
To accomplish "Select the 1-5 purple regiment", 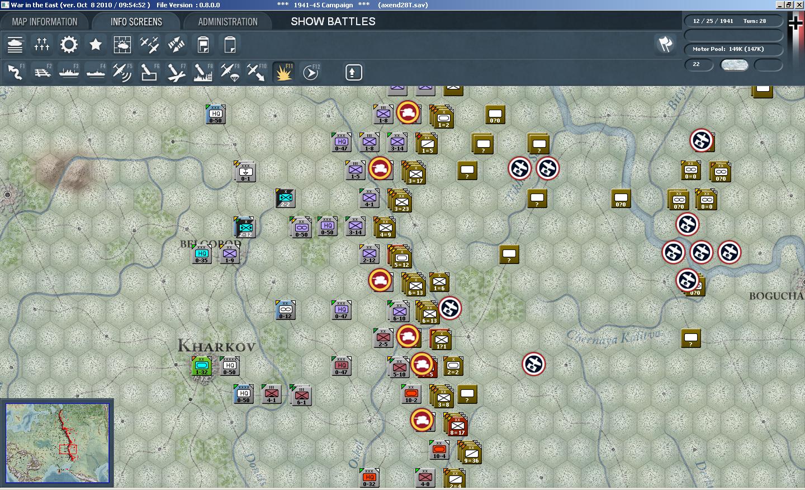I will tap(356, 170).
